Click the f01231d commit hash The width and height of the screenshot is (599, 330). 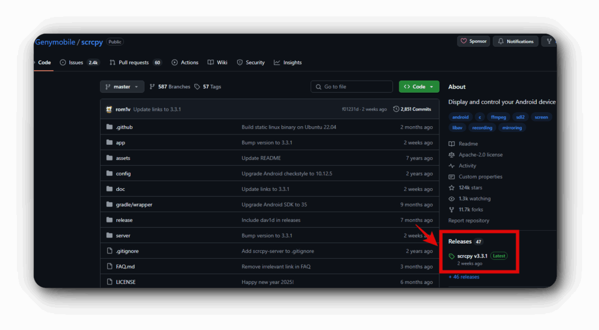coord(350,109)
